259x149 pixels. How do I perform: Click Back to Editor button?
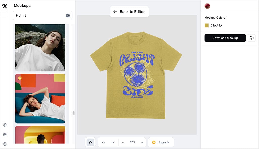point(129,12)
